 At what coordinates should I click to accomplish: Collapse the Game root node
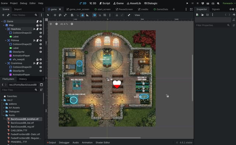pos(2,21)
